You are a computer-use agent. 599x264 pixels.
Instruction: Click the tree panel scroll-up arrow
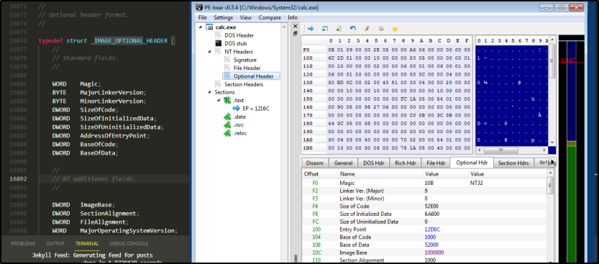coord(284,27)
